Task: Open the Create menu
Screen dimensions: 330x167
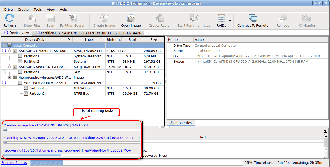Action: (23, 9)
